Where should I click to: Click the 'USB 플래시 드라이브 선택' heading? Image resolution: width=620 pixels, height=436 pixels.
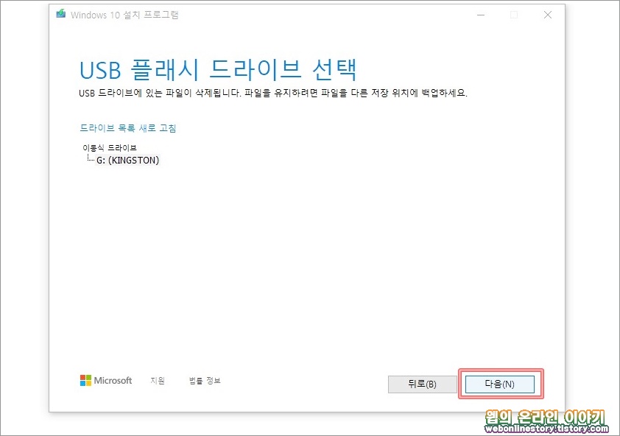point(219,70)
